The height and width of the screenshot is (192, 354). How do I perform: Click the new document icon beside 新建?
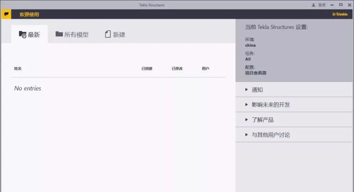(x=108, y=34)
